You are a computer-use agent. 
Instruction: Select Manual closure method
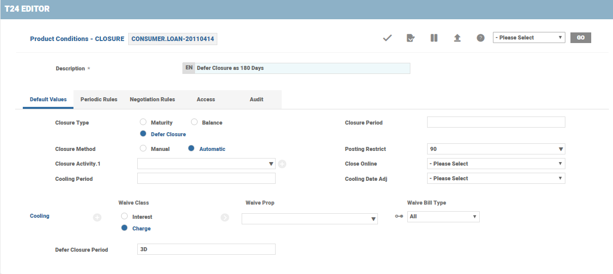(x=143, y=149)
